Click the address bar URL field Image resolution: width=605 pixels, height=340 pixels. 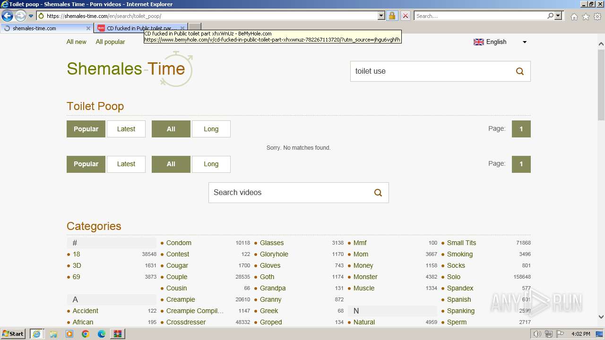coord(207,16)
